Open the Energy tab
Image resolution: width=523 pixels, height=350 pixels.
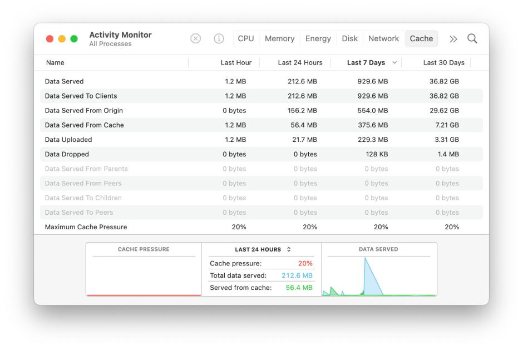point(318,38)
